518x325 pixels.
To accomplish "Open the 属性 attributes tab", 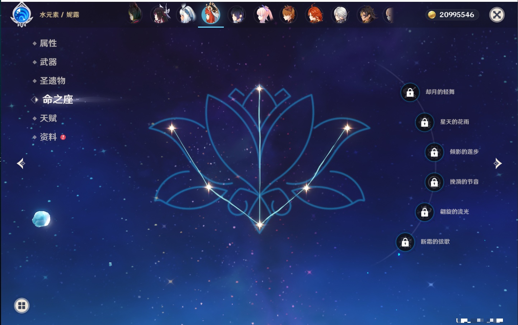I will (x=48, y=43).
